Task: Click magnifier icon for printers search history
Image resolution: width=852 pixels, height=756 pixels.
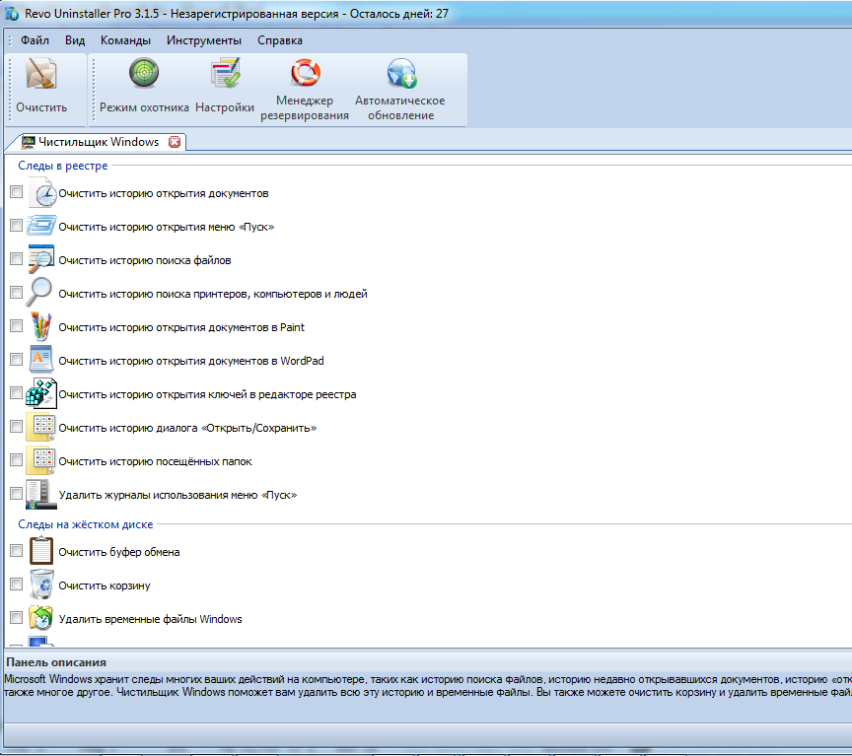Action: pyautogui.click(x=39, y=292)
